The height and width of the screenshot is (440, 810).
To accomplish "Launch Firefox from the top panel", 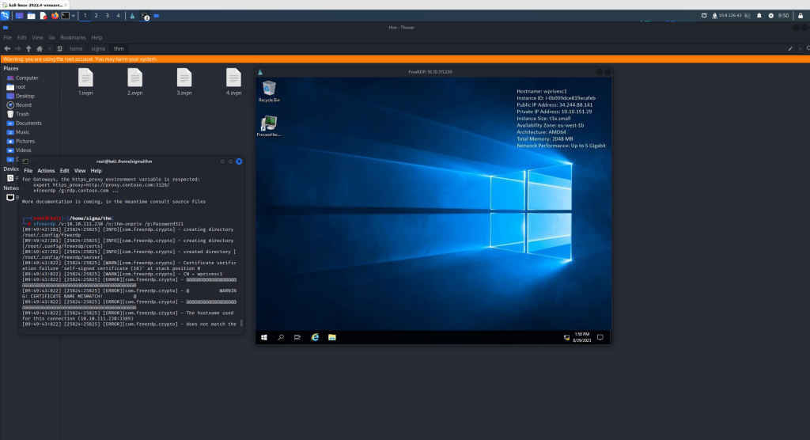I will coord(55,16).
